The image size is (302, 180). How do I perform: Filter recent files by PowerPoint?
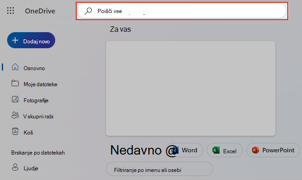273,150
